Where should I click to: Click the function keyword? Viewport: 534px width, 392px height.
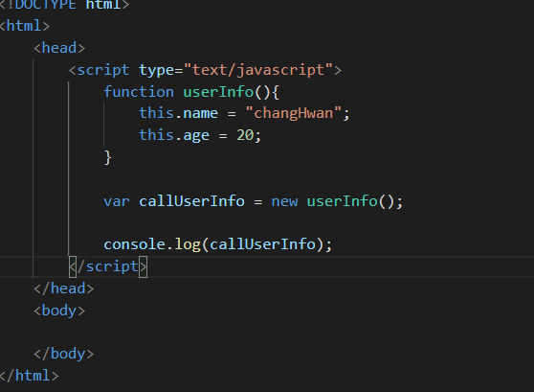click(x=139, y=92)
